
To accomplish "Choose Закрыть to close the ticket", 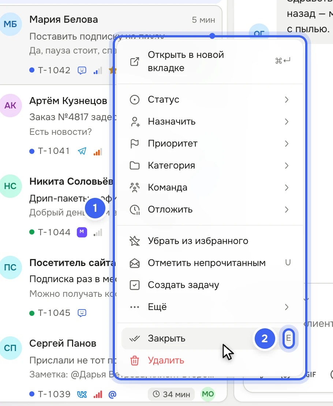I will pos(210,339).
